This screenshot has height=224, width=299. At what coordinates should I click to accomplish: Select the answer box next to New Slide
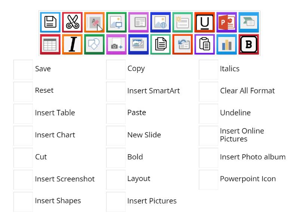point(115,135)
